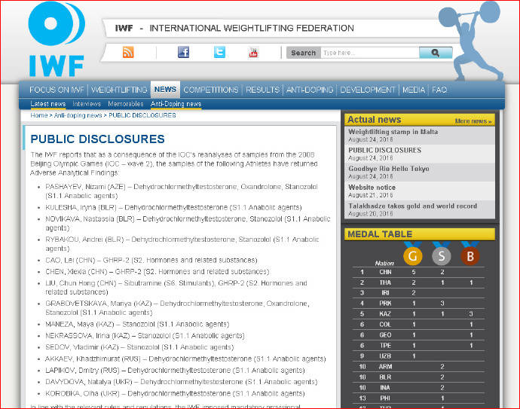Click the magnifier search button
This screenshot has width=520, height=409.
pos(436,53)
